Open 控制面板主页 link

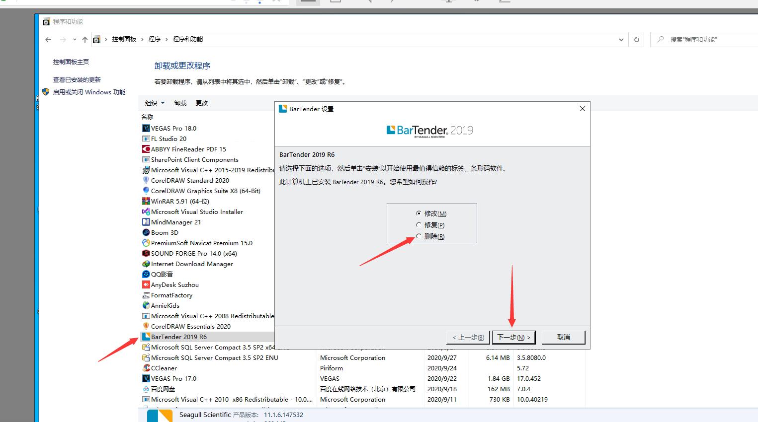click(x=71, y=62)
